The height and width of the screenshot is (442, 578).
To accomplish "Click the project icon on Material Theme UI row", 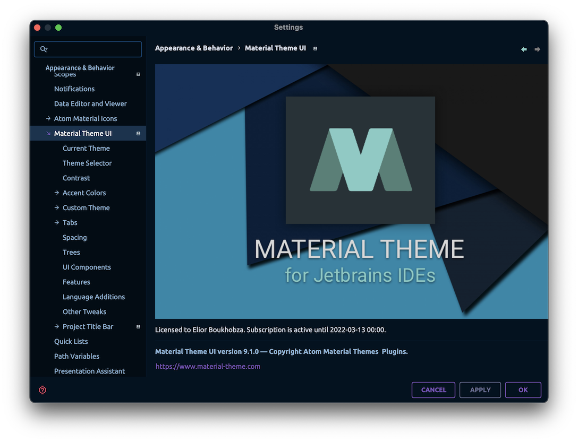I will tap(139, 133).
